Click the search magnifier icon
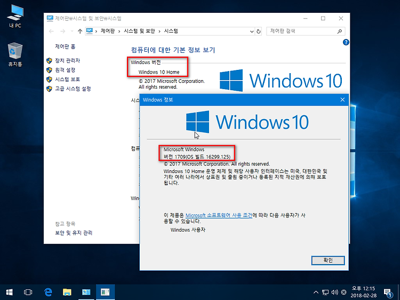This screenshot has height=300, width=400. tap(340, 31)
